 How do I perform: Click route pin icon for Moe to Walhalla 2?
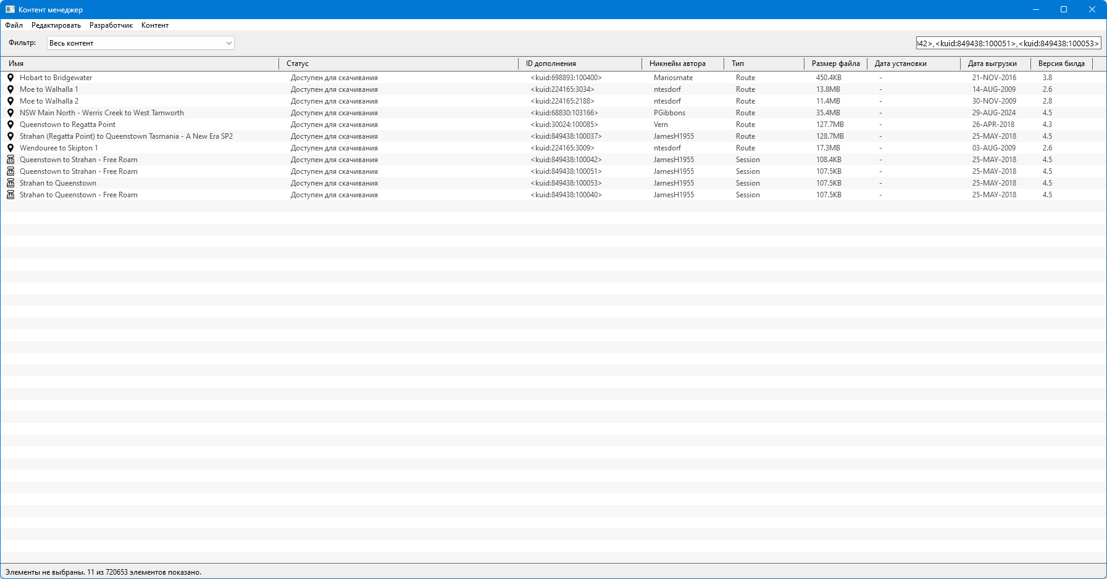[x=10, y=101]
